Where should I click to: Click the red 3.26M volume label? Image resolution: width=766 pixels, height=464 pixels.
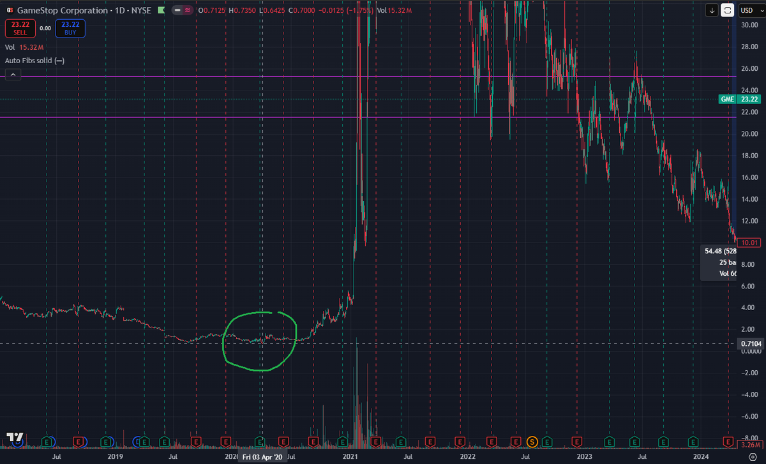pos(749,444)
